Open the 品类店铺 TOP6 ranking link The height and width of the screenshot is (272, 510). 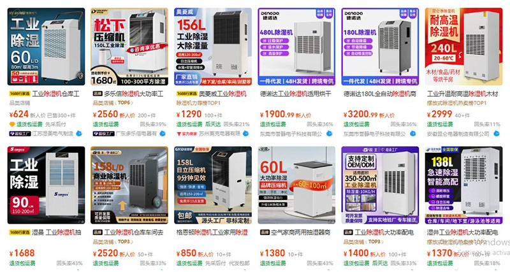tap(113, 103)
